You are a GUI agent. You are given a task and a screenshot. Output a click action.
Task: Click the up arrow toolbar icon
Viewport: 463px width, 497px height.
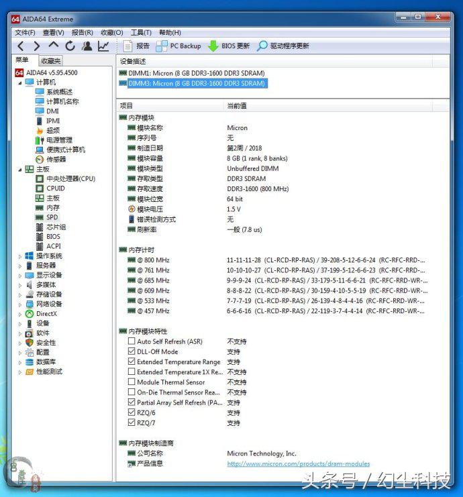point(54,46)
